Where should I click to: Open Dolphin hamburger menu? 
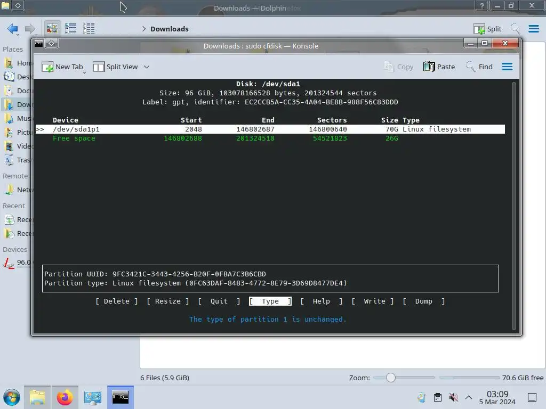tap(533, 29)
